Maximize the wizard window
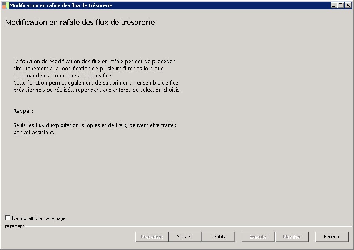354x250 pixels. pos(341,5)
